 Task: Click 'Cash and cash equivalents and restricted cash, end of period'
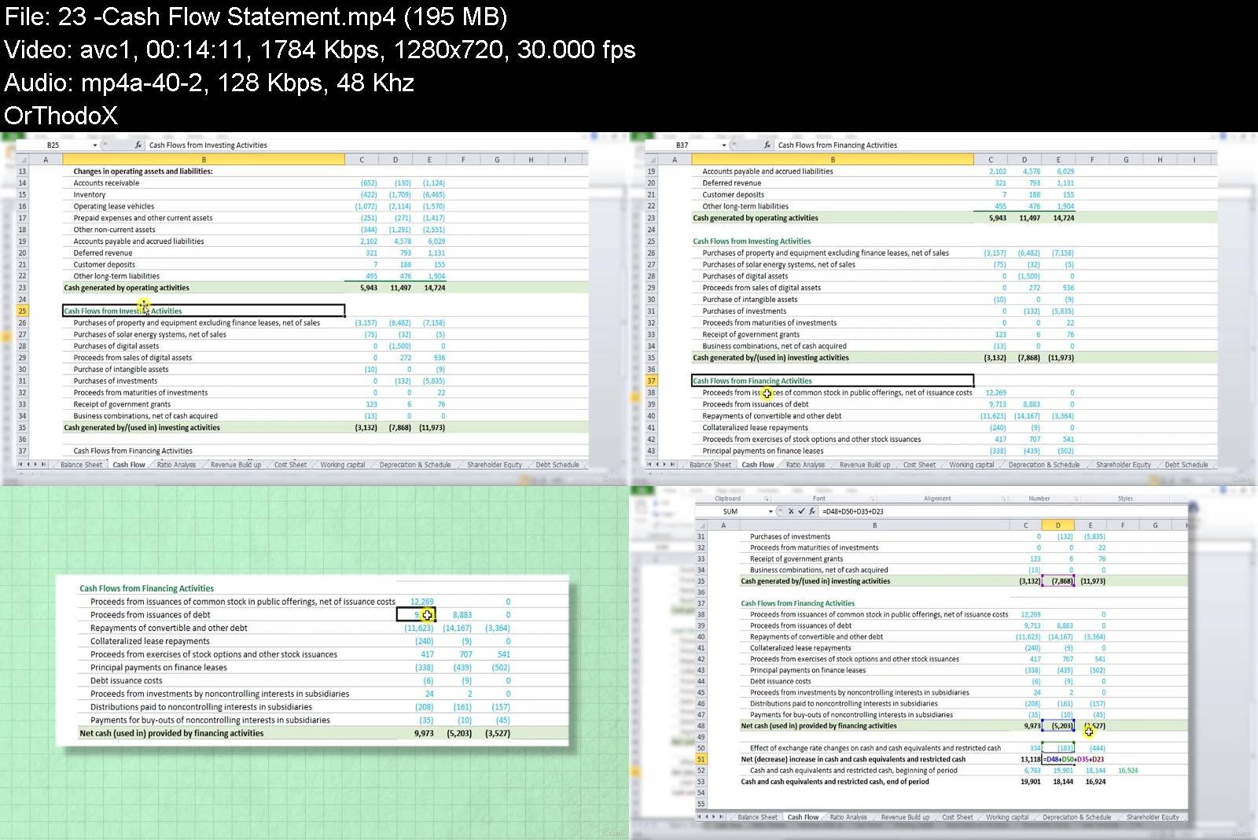click(x=835, y=782)
